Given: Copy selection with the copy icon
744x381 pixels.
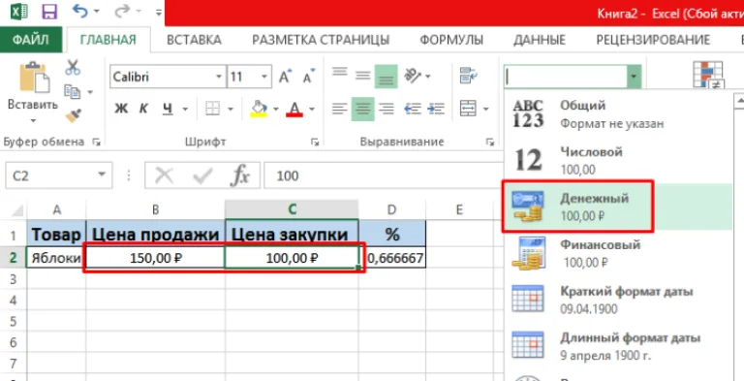Looking at the screenshot, I should [73, 91].
